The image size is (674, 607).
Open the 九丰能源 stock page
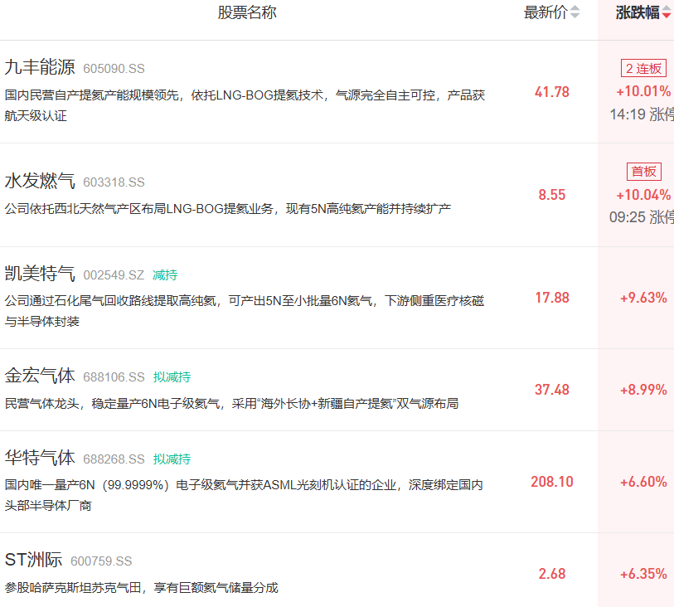pos(40,67)
